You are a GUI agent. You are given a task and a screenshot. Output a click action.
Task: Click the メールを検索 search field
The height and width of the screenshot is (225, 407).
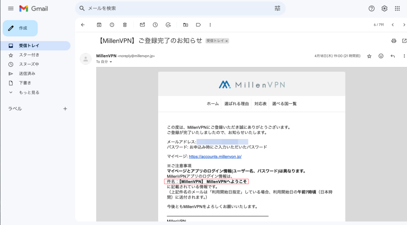click(x=175, y=8)
